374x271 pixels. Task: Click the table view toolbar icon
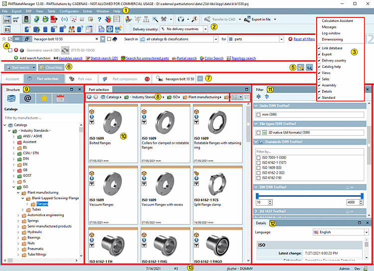click(89, 29)
